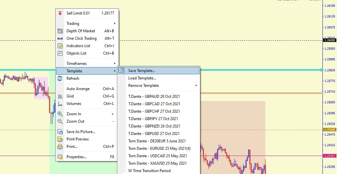
Task: Click the Print Preview icon
Action: (60, 139)
